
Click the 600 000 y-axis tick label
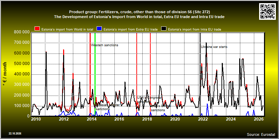pos(21,54)
